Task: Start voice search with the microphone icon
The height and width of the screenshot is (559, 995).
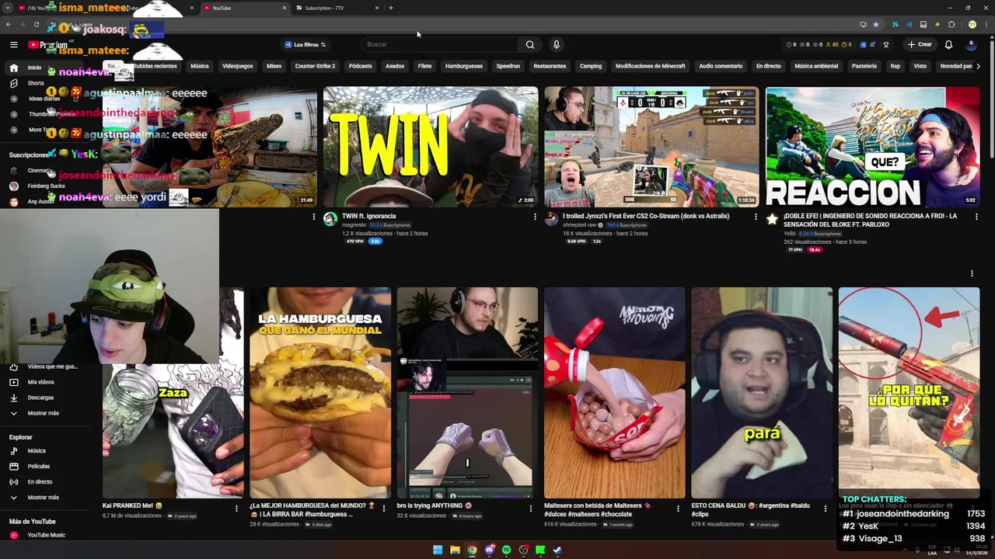Action: coord(556,44)
